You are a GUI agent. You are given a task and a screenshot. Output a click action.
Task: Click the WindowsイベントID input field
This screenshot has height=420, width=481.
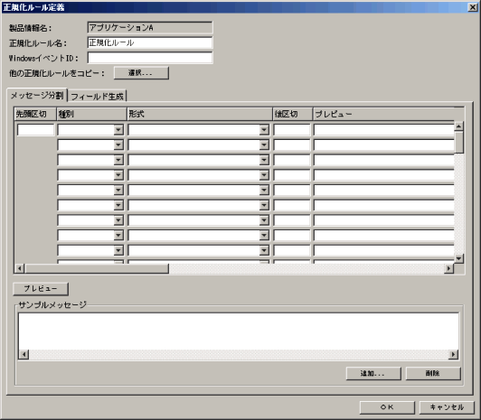click(150, 58)
